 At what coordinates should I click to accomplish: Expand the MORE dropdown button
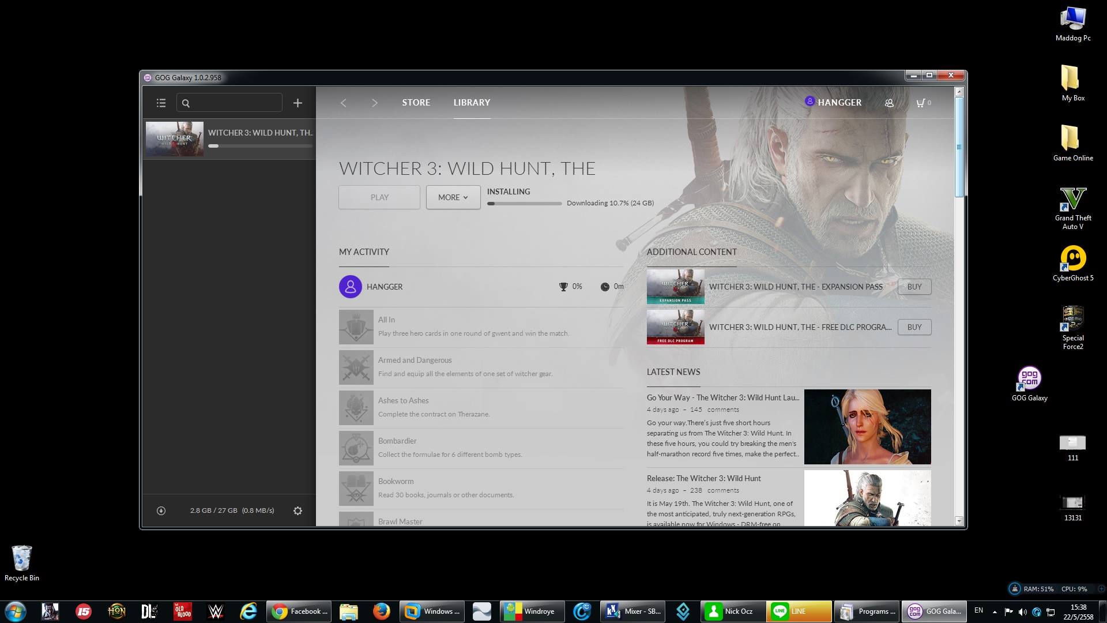[x=453, y=197]
